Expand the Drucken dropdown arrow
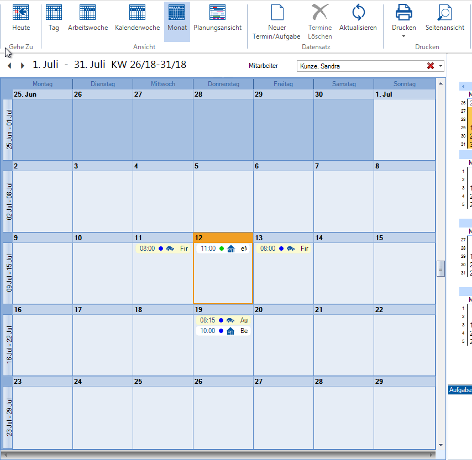The image size is (472, 460). [403, 37]
